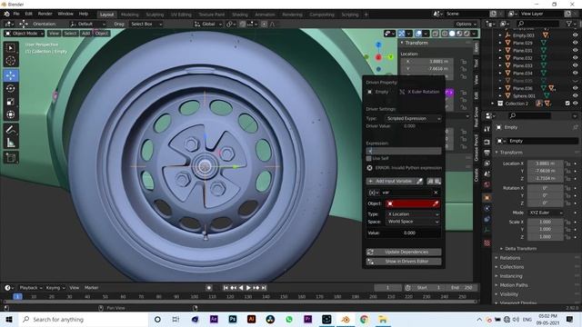582x327 pixels.
Task: Select the Scale tool
Action: pos(10,102)
